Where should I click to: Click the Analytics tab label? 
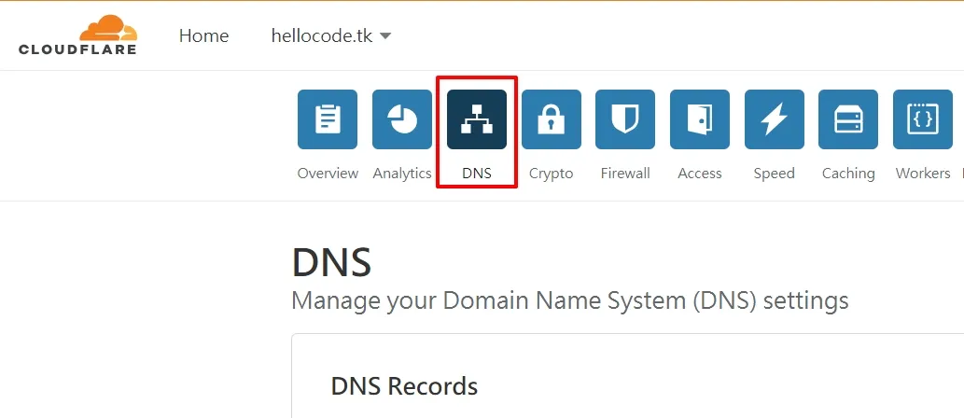(402, 174)
